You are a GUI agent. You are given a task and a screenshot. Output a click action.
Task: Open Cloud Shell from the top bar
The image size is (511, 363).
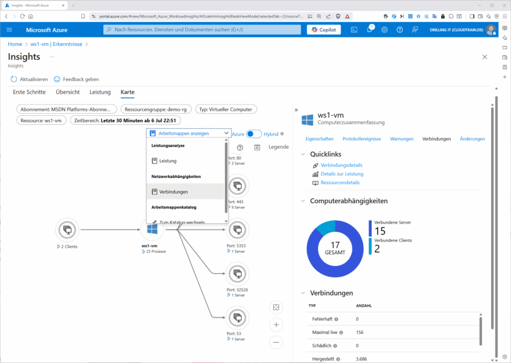354,30
